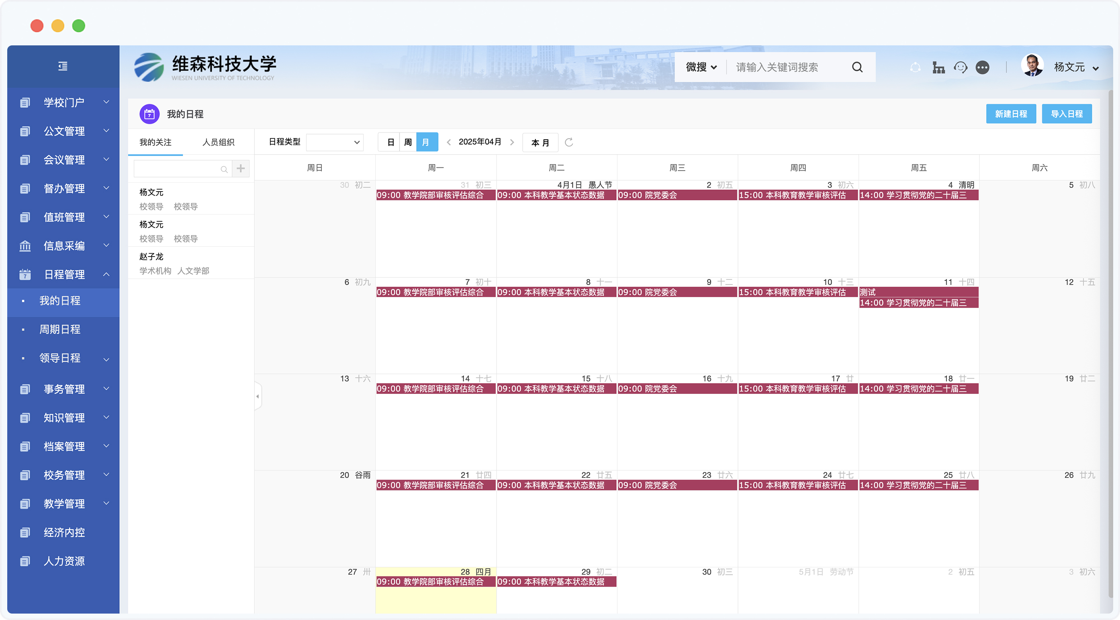Screen dimensions: 1120x620
Task: Expand the 领导日程 submenu chevron
Action: (106, 359)
